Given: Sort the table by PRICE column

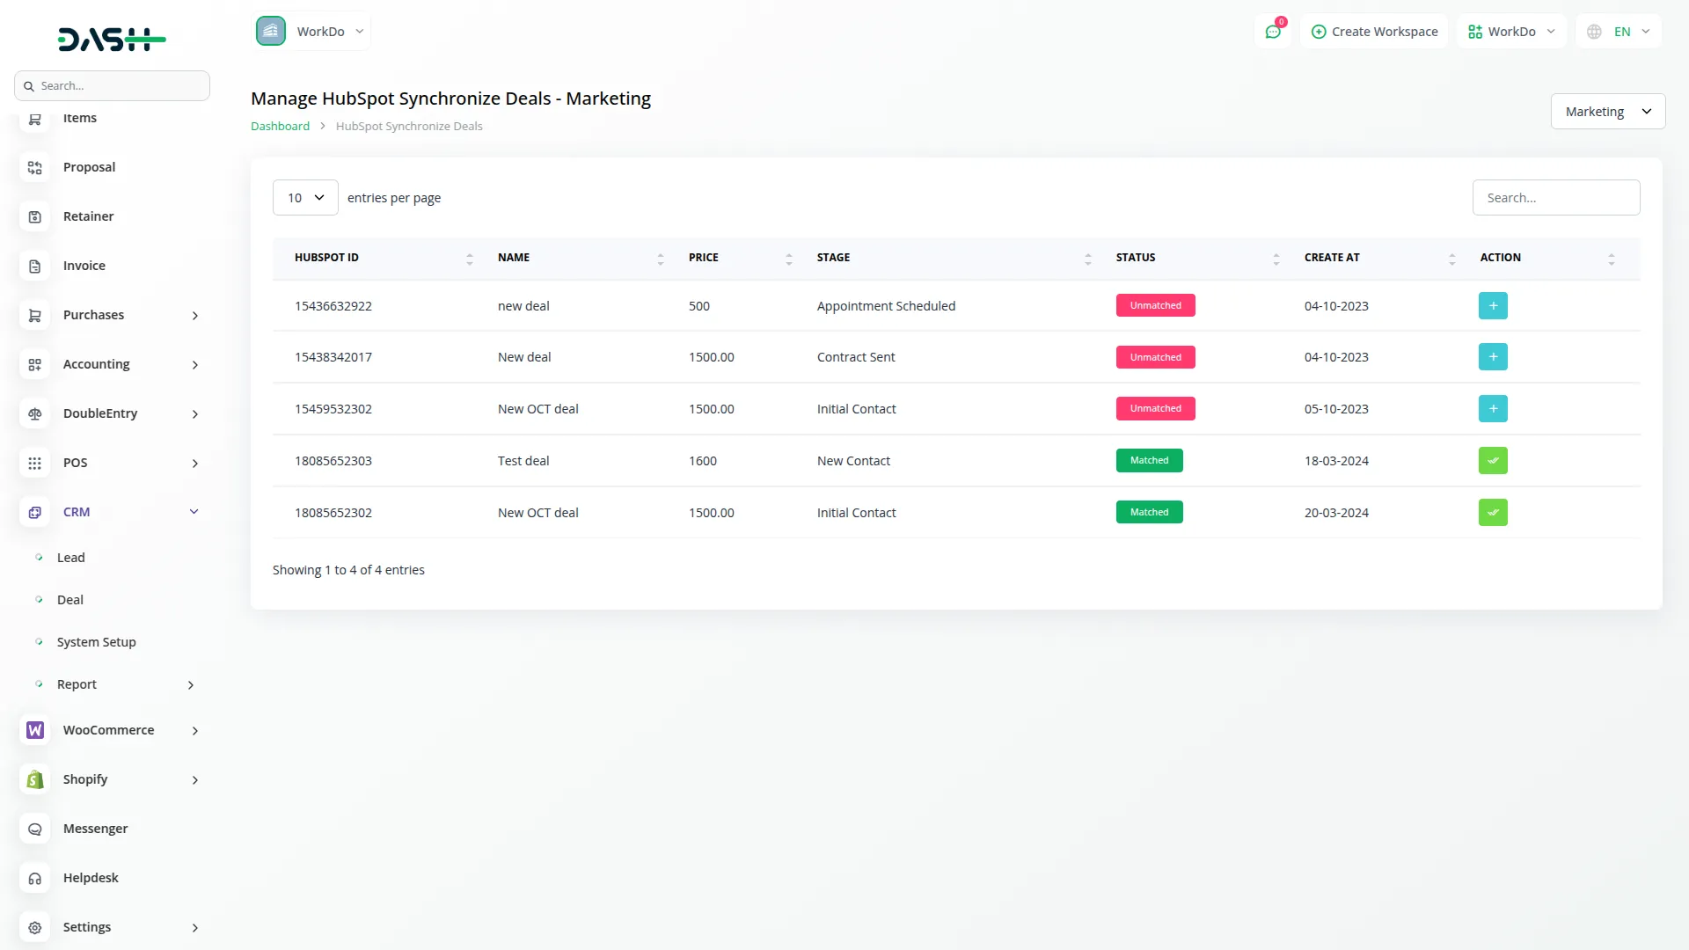Looking at the screenshot, I should [789, 258].
